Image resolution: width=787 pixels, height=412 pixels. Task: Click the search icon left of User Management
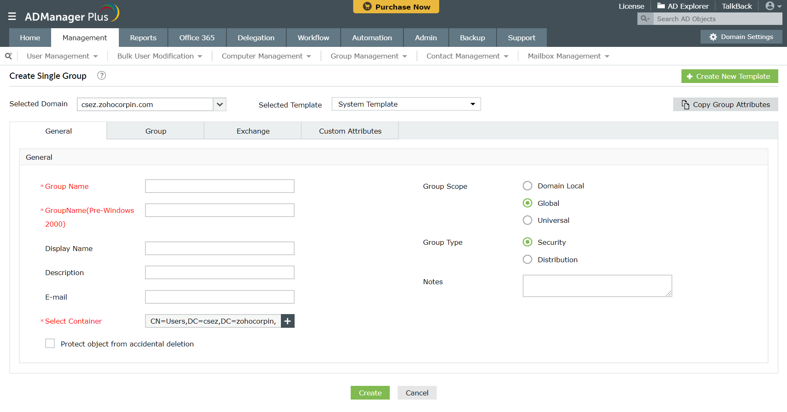8,56
